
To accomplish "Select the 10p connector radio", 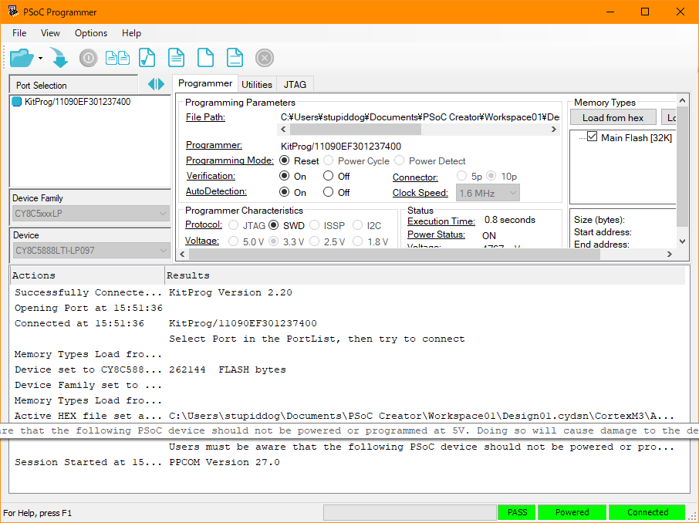I will pyautogui.click(x=491, y=176).
